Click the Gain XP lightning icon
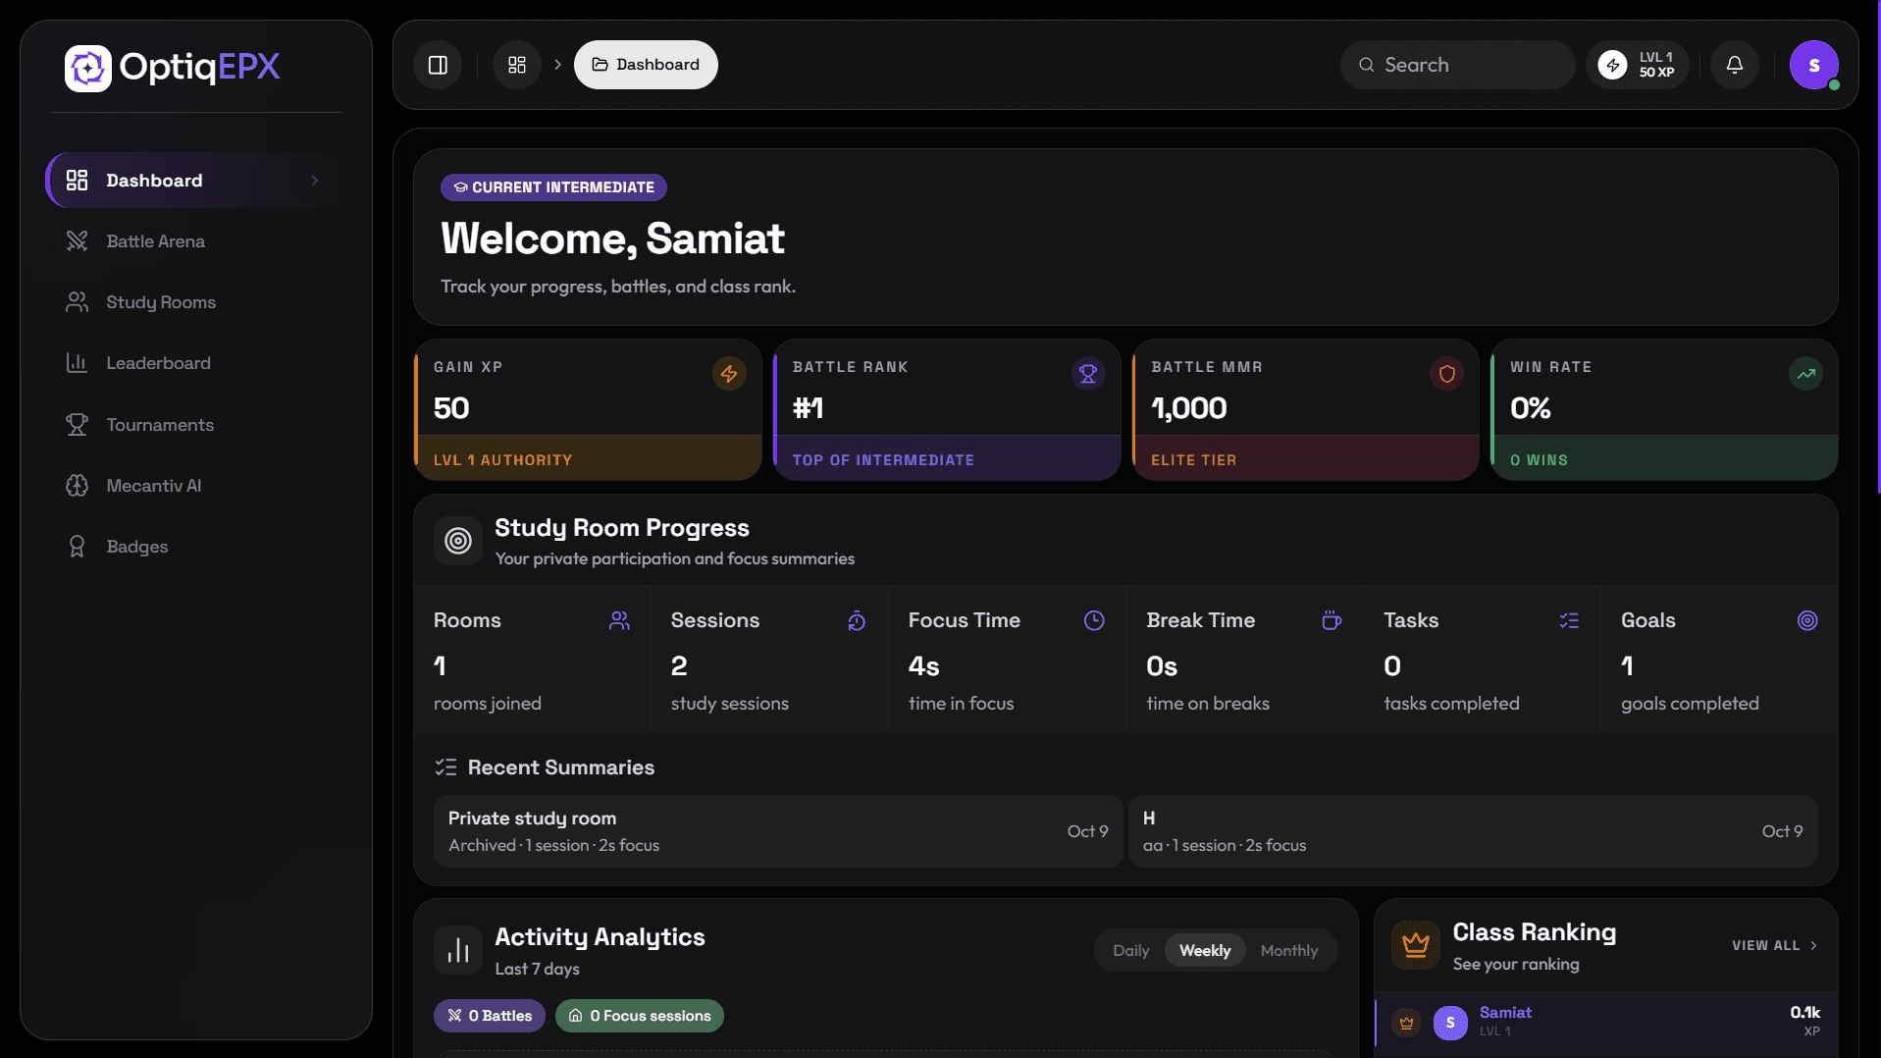Screen dimensions: 1881x1058 coord(729,374)
